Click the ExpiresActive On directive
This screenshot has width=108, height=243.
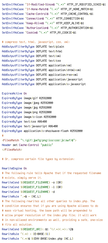14,93
